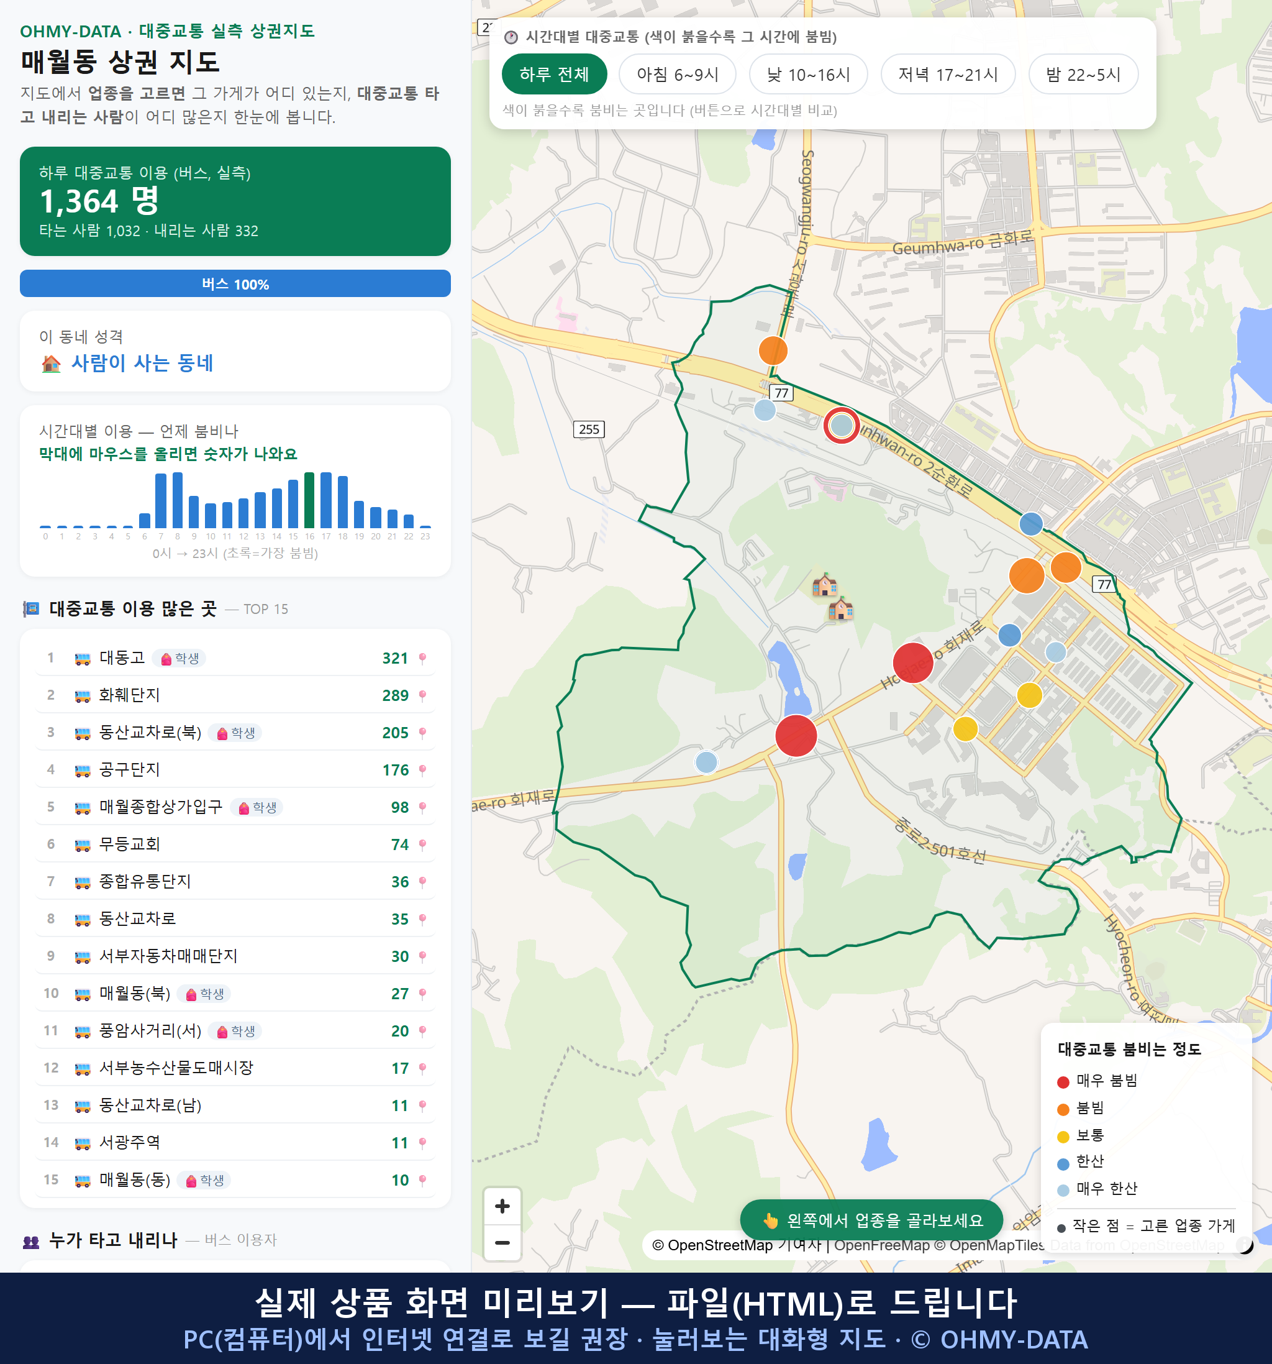Click the 매우 붐빔 red legend swatch
1272x1364 pixels.
1063,1082
